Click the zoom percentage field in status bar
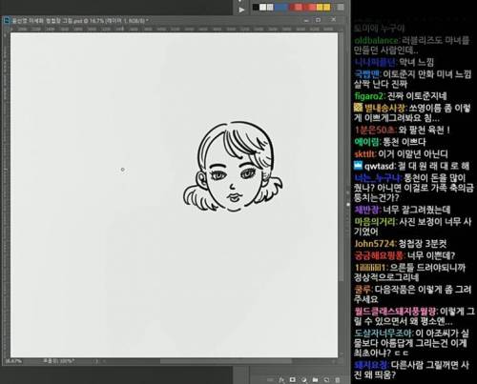The height and width of the screenshot is (384, 477). pyautogui.click(x=13, y=361)
